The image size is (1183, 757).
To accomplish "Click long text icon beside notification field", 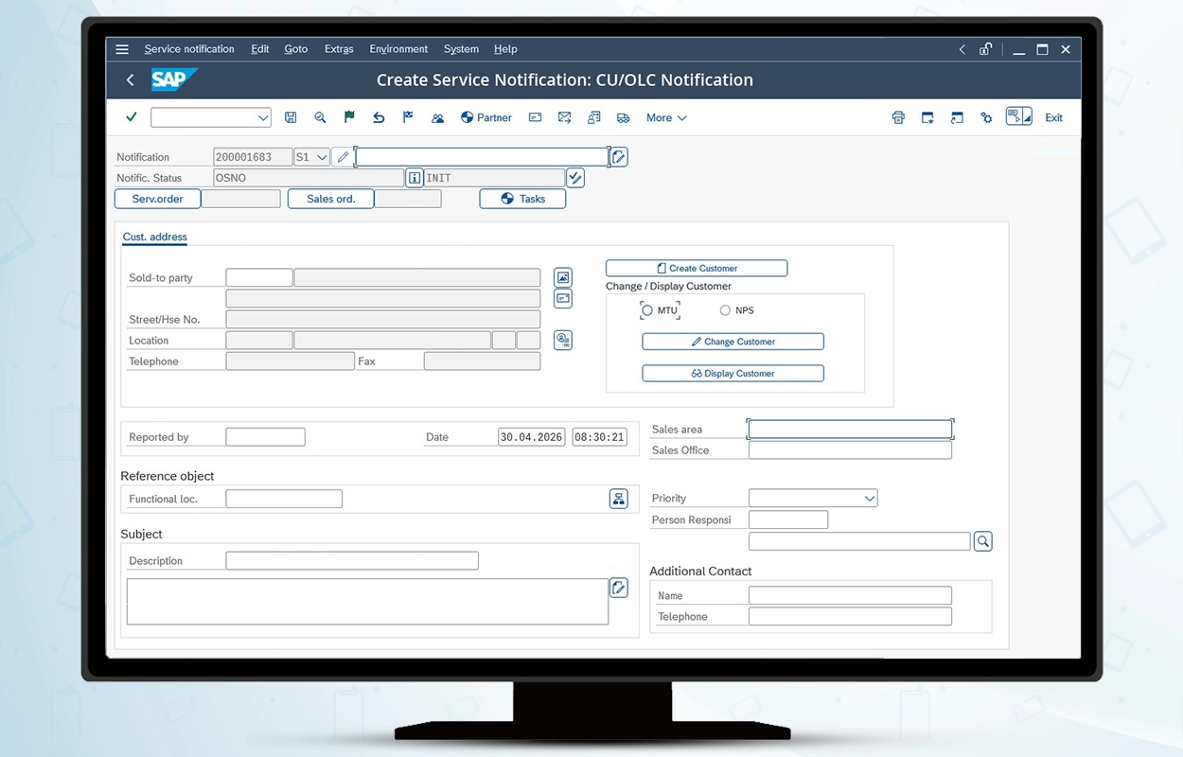I will (619, 157).
